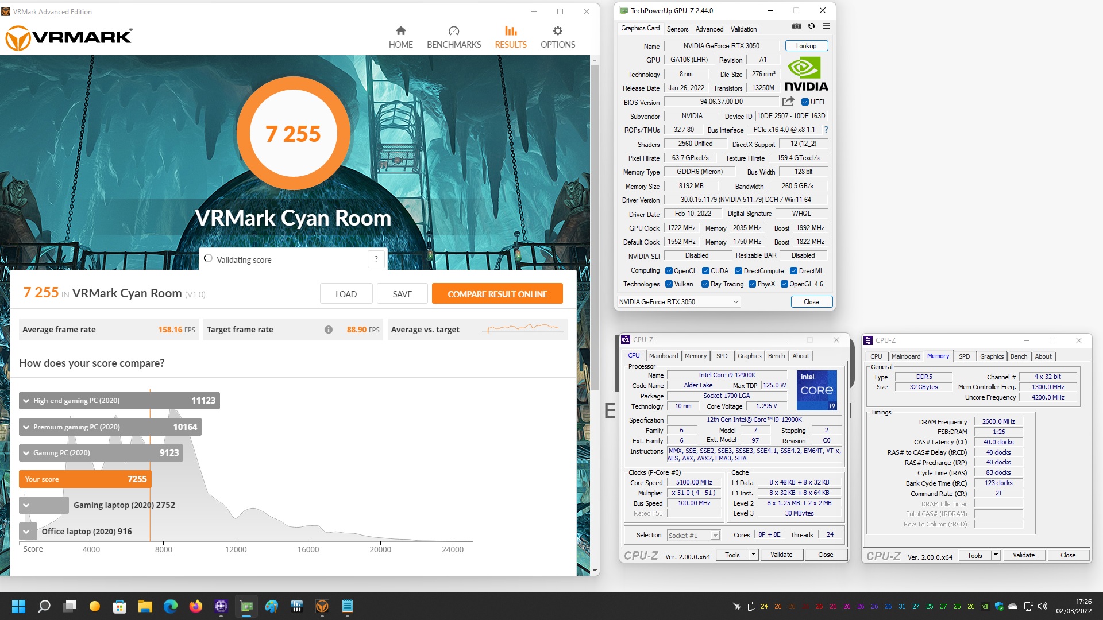This screenshot has height=620, width=1103.
Task: Toggle the CUDA checkbox
Action: 705,271
